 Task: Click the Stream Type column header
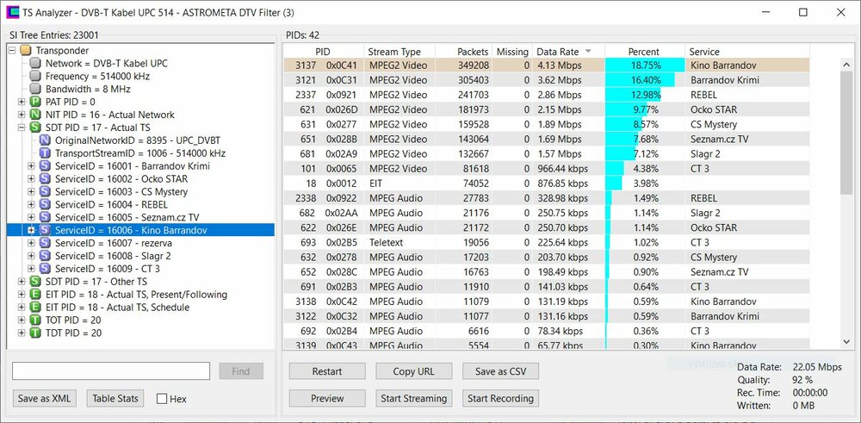[x=394, y=52]
